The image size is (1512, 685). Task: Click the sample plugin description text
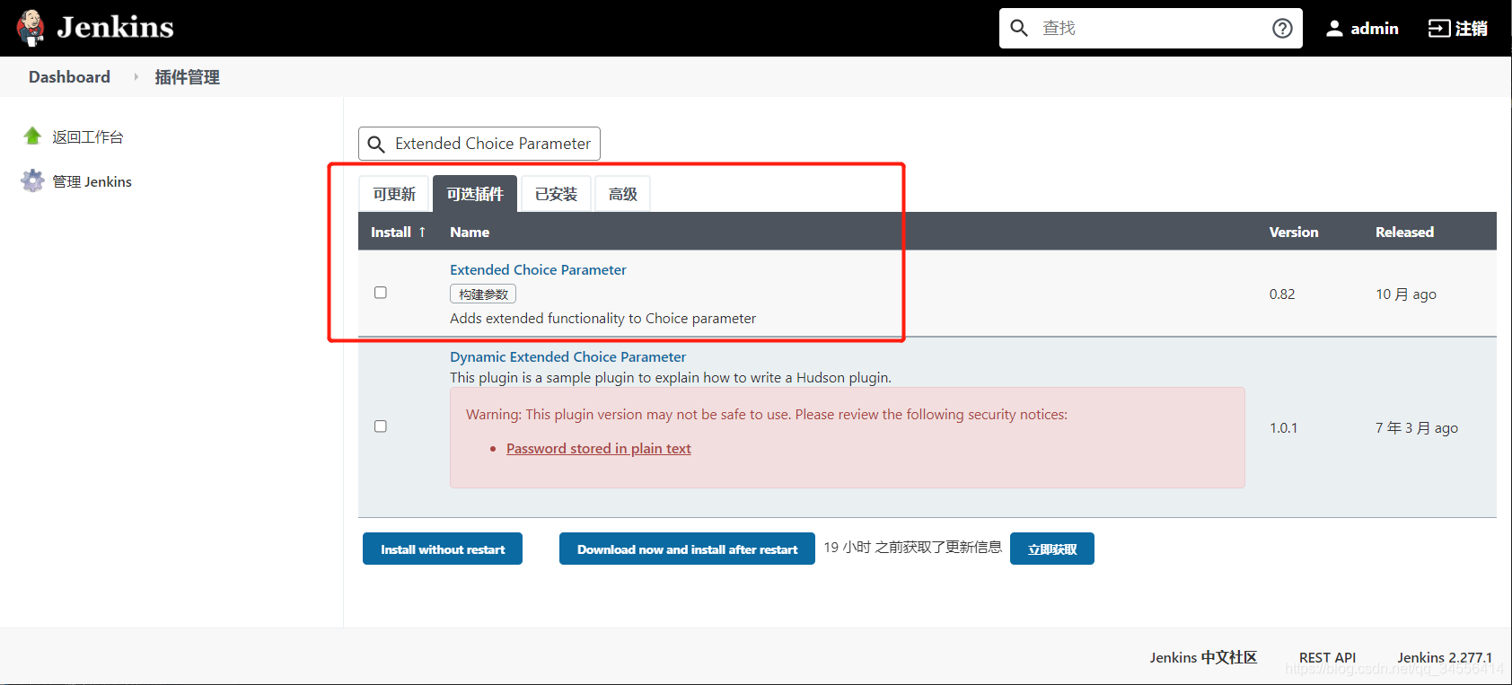tap(671, 377)
